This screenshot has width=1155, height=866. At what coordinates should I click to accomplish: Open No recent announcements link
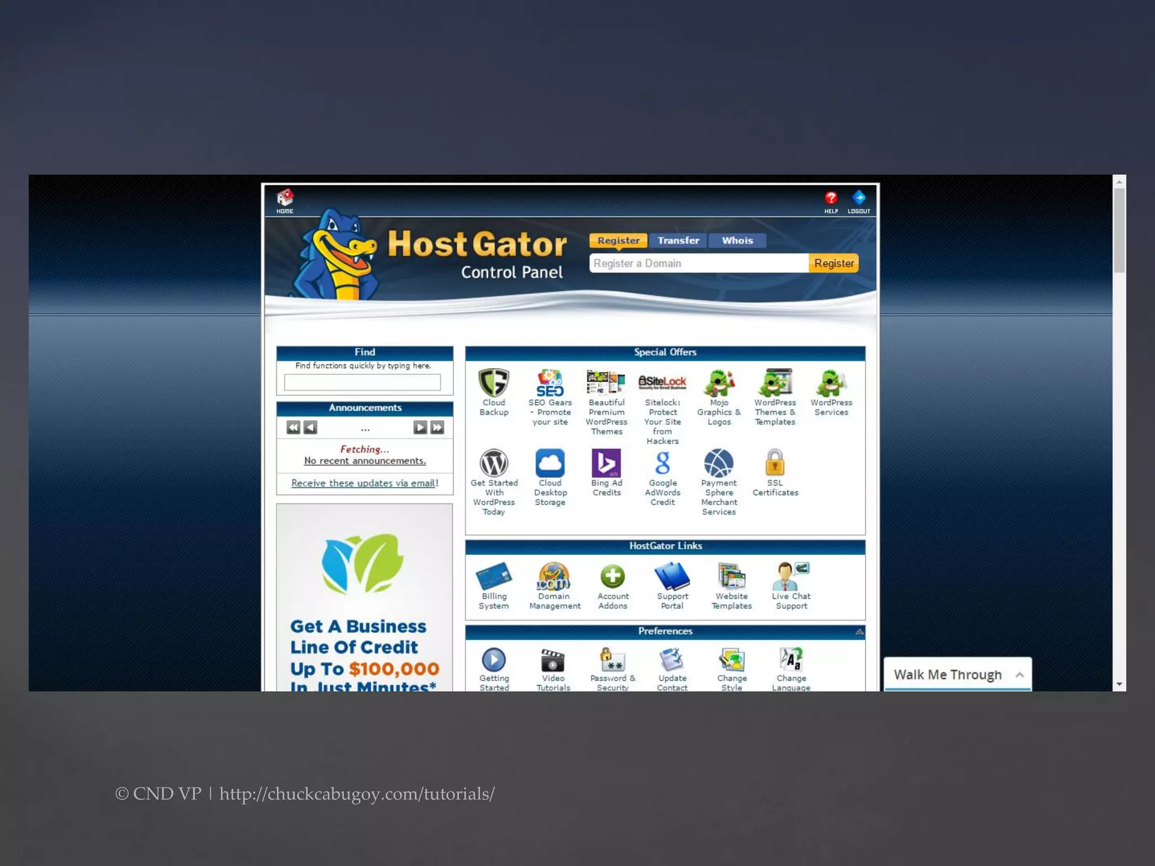coord(365,461)
